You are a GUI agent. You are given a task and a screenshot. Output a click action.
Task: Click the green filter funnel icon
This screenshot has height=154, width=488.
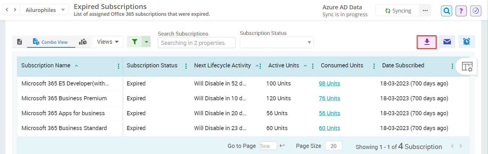(x=135, y=42)
